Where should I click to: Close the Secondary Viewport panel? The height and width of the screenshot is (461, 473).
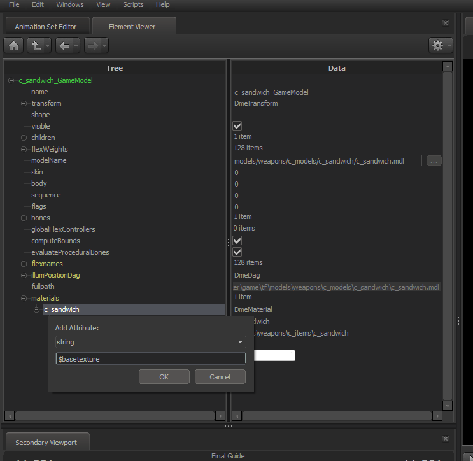(446, 439)
